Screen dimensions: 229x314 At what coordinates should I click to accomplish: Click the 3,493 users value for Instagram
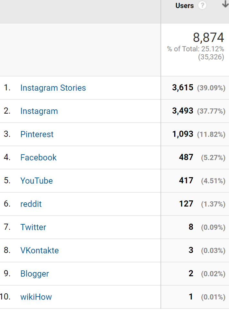(183, 111)
